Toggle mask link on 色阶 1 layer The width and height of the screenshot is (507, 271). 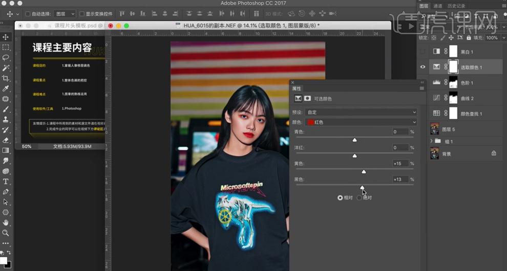(446, 83)
